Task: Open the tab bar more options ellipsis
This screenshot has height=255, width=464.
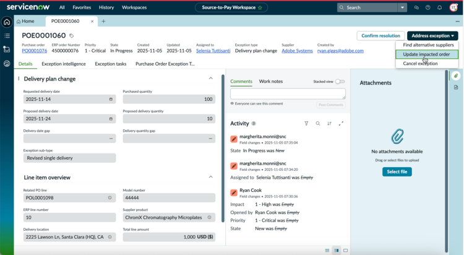Action: (457, 21)
